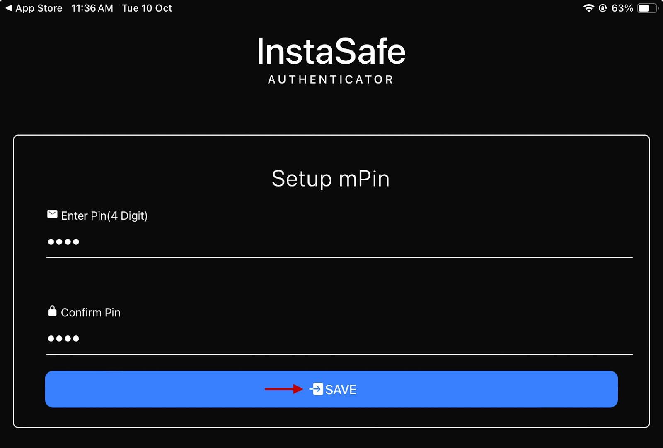The width and height of the screenshot is (663, 448).
Task: Focus the Confirm Pin input field
Action: [339, 339]
